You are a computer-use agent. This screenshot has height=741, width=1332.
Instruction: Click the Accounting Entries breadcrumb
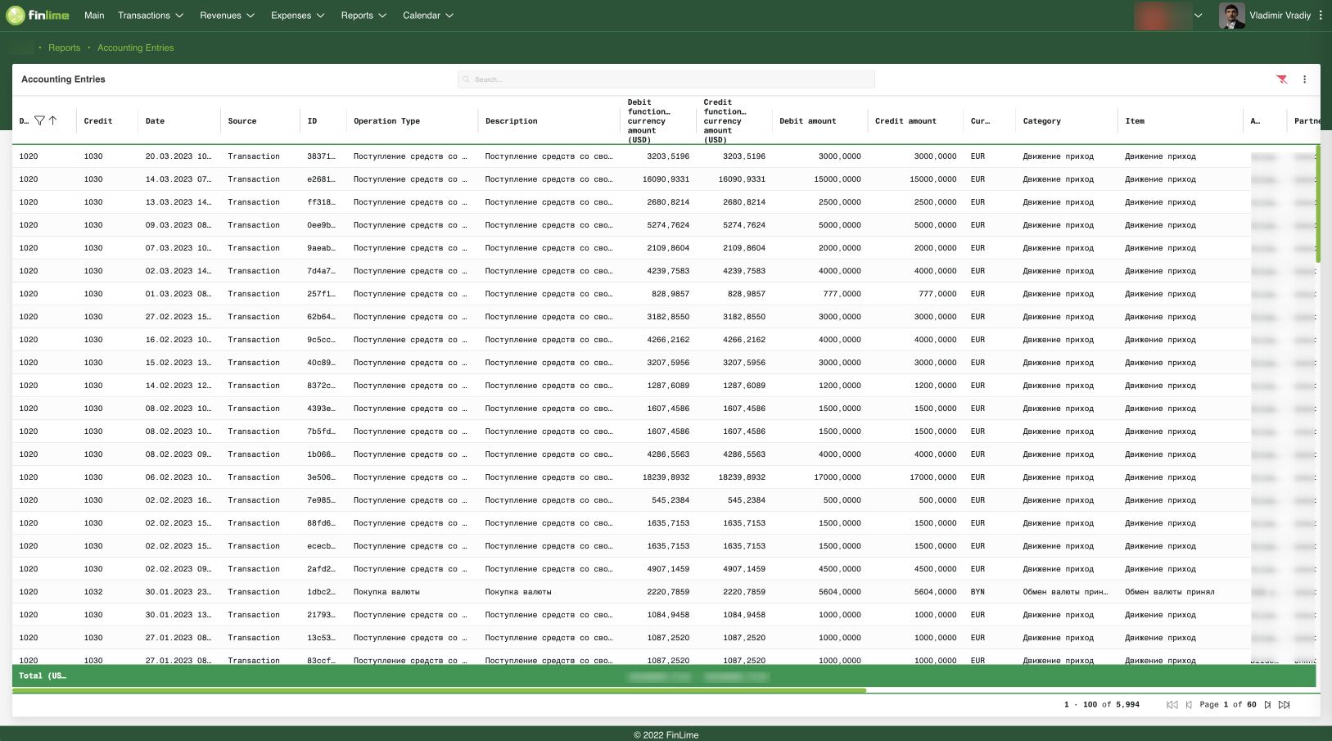click(135, 47)
